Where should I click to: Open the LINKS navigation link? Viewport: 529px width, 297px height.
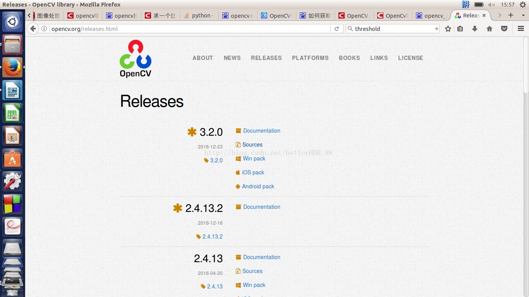tap(379, 58)
